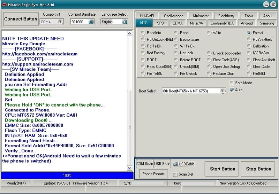Click the Start Button
The width and height of the screenshot is (279, 194).
223,169
